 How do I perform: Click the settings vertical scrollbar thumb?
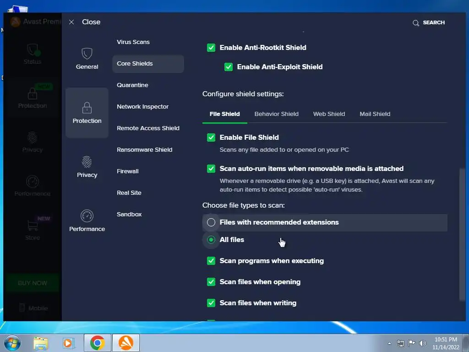pyautogui.click(x=463, y=235)
